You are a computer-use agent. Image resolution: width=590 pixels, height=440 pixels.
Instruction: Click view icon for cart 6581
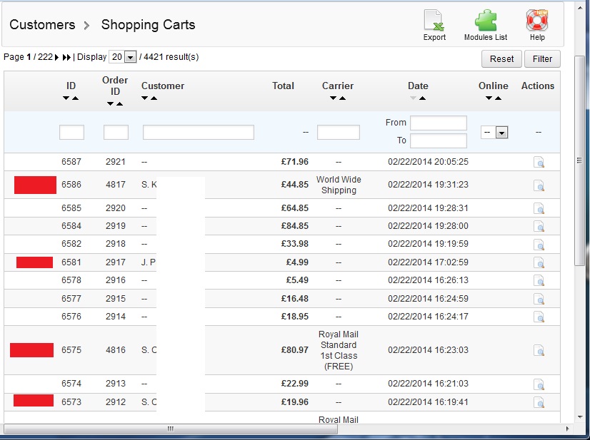coord(539,262)
